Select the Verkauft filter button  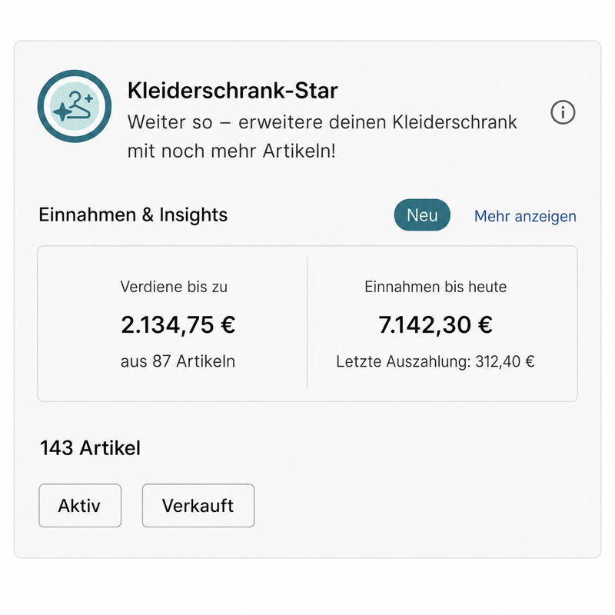(x=198, y=505)
